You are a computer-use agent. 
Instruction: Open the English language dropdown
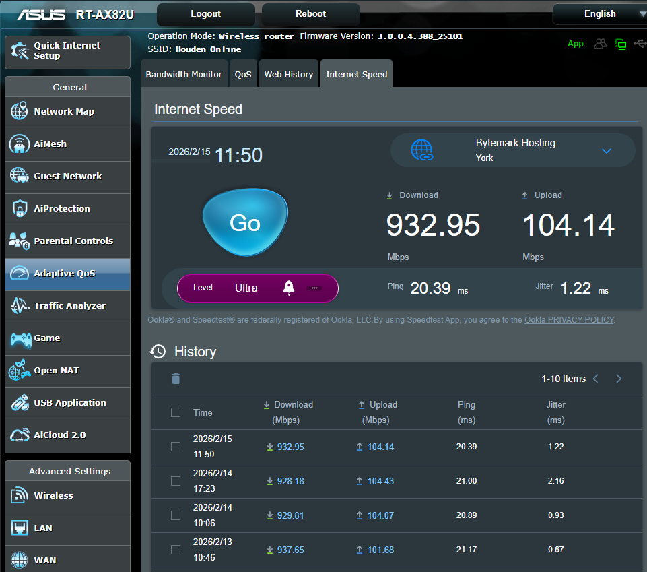click(x=600, y=14)
